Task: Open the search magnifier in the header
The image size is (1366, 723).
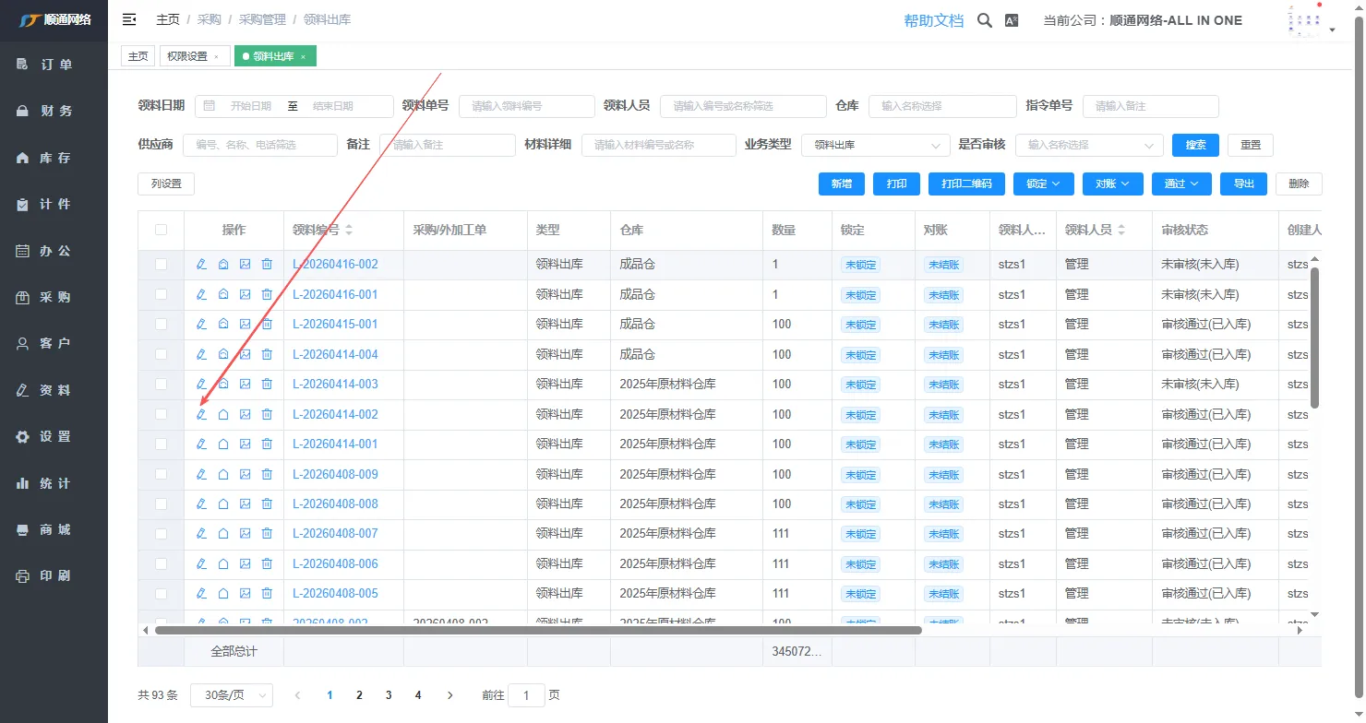Action: click(x=985, y=20)
